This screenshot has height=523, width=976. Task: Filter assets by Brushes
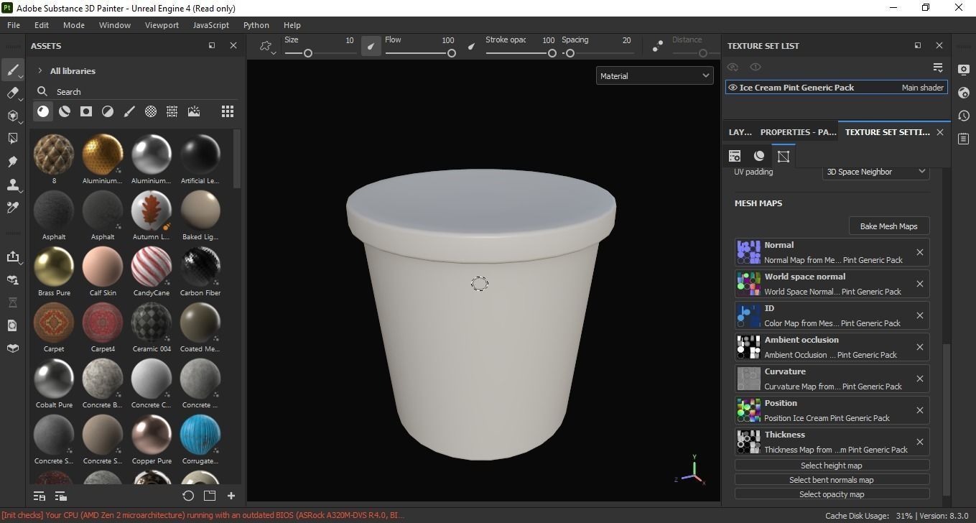[129, 111]
